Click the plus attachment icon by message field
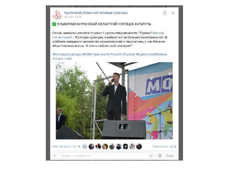This screenshot has height=169, width=226. (x=55, y=156)
